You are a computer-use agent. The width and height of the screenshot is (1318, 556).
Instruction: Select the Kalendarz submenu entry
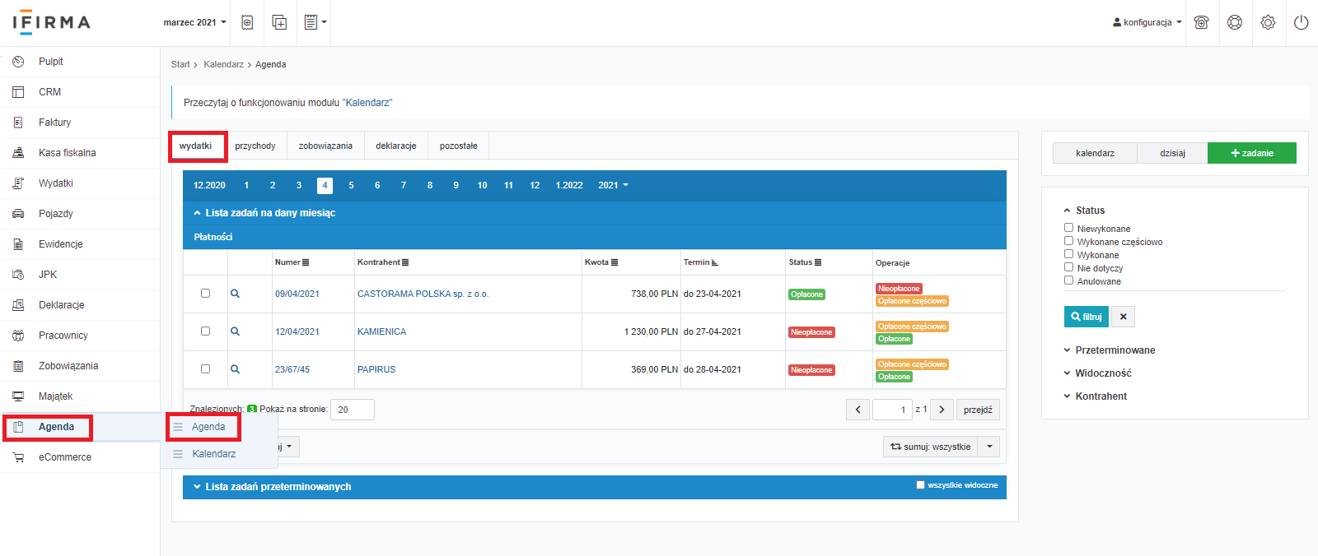point(214,454)
